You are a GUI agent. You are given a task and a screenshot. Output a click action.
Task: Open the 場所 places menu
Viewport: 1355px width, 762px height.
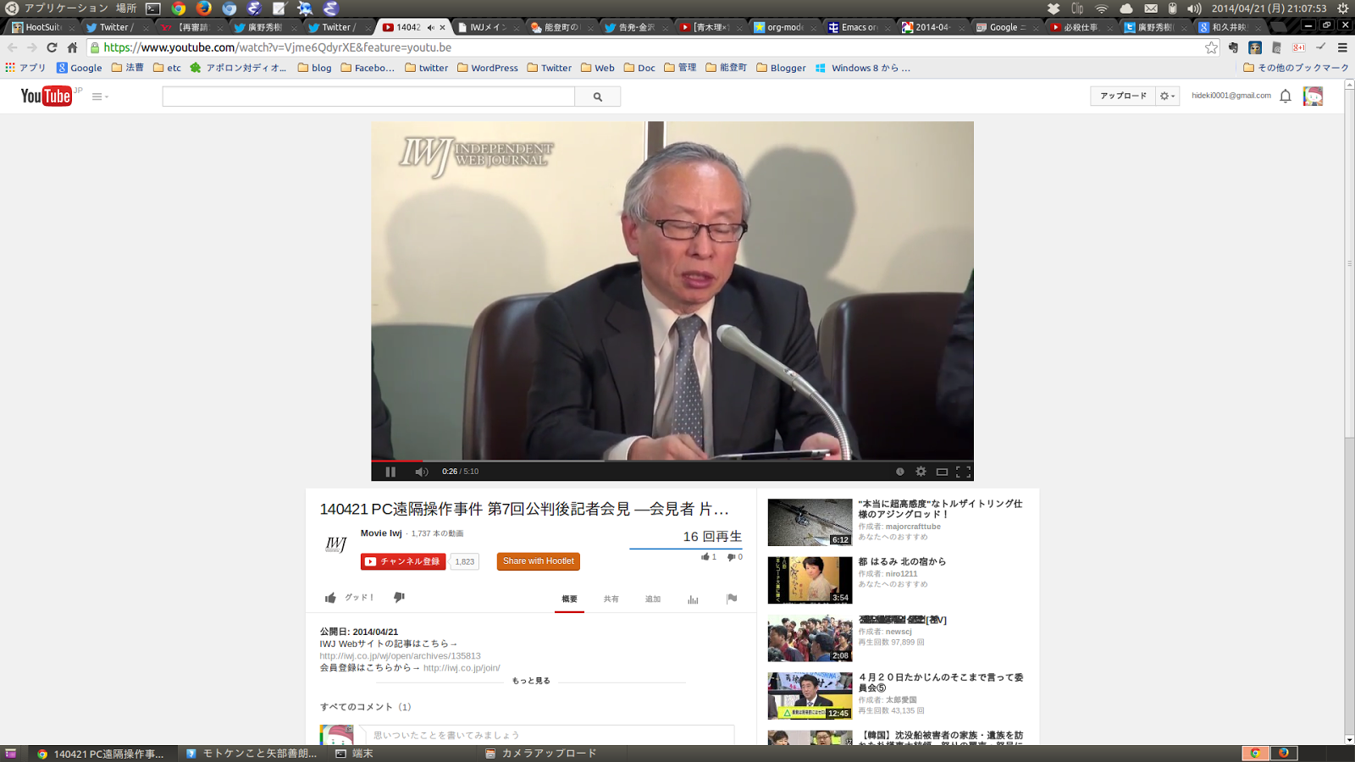point(126,8)
